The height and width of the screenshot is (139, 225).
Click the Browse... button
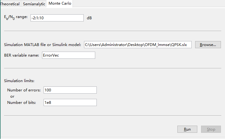tap(208, 45)
